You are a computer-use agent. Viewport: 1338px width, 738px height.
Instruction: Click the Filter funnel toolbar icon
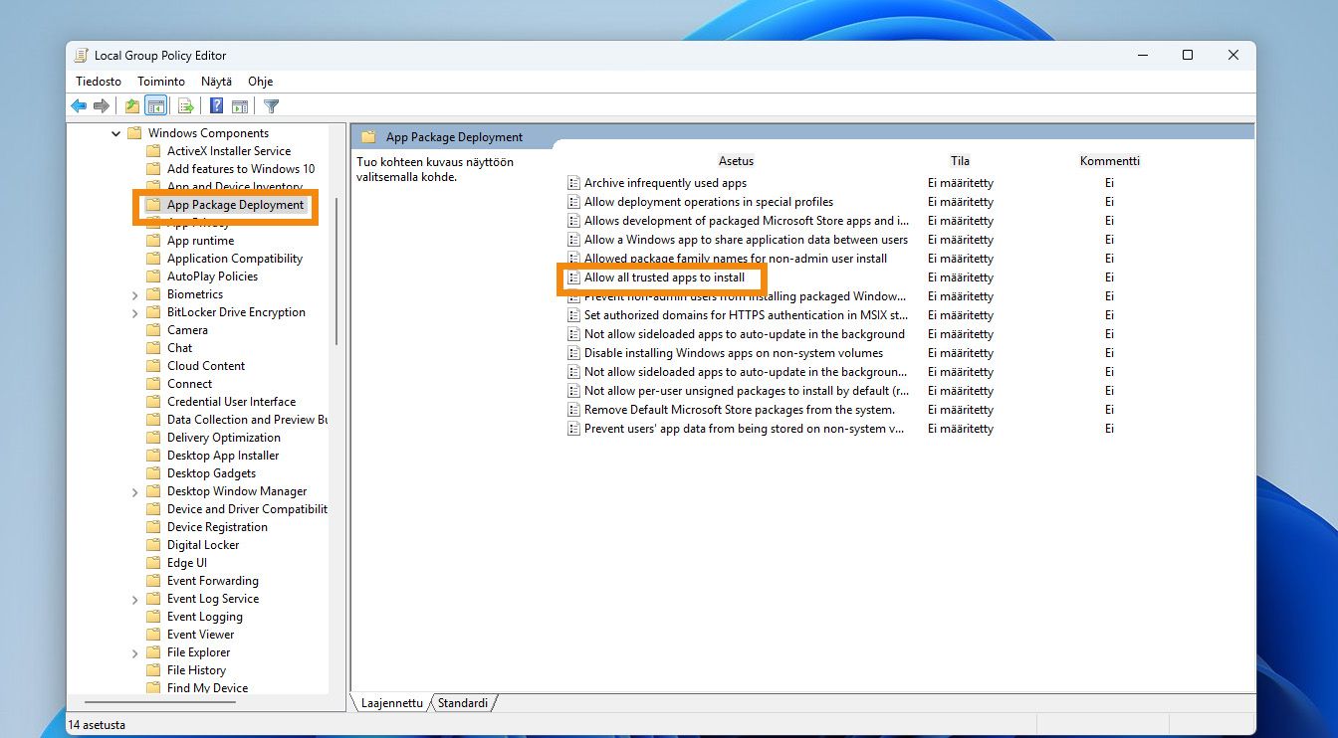click(x=271, y=106)
